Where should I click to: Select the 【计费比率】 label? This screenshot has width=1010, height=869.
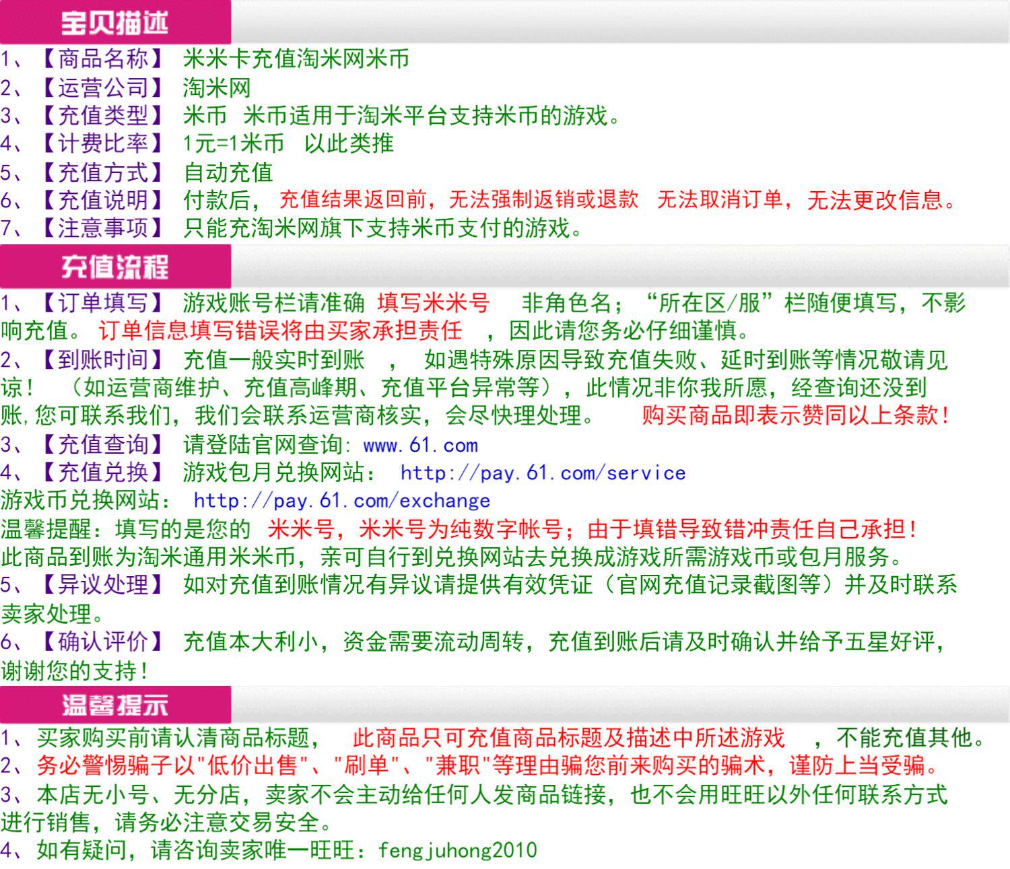coord(102,143)
